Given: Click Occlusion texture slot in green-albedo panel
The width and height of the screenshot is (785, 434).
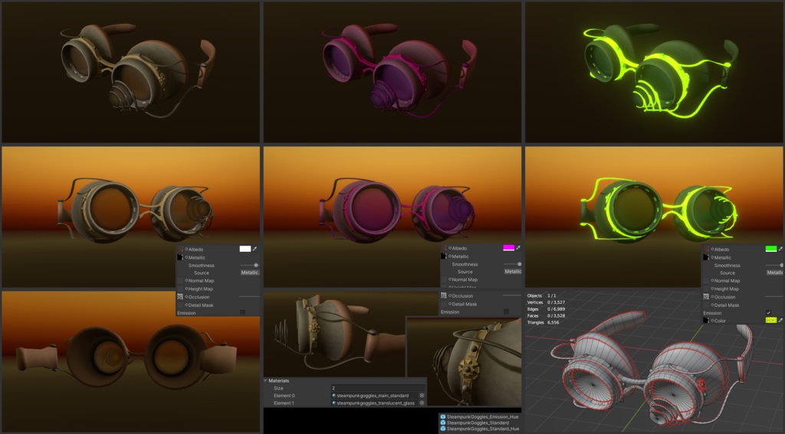Looking at the screenshot, I should pyautogui.click(x=706, y=297).
